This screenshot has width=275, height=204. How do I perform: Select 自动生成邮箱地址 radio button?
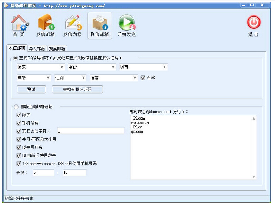point(16,107)
